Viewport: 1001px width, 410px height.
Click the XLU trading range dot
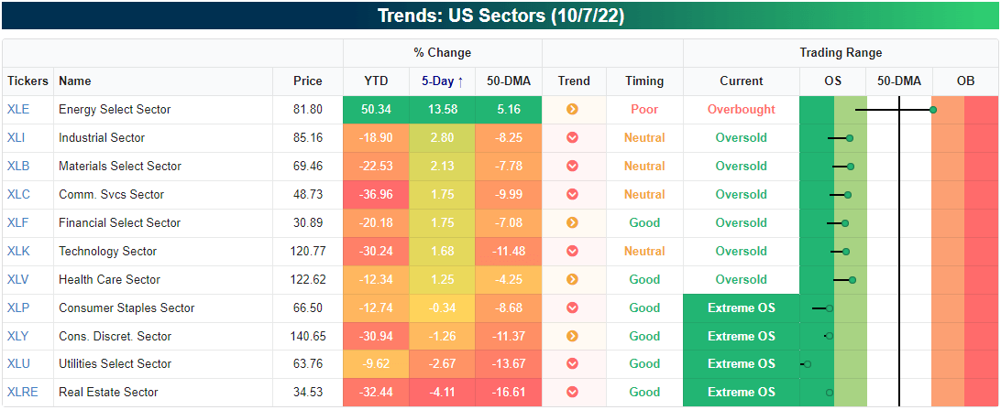point(808,364)
